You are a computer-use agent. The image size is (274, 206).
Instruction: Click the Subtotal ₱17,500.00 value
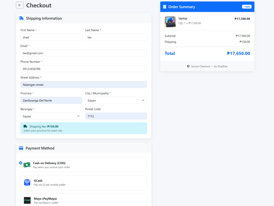click(x=243, y=36)
